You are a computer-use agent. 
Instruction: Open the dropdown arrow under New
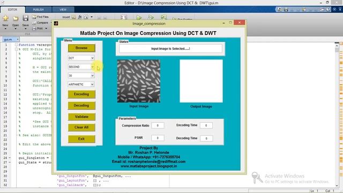click(x=5, y=28)
